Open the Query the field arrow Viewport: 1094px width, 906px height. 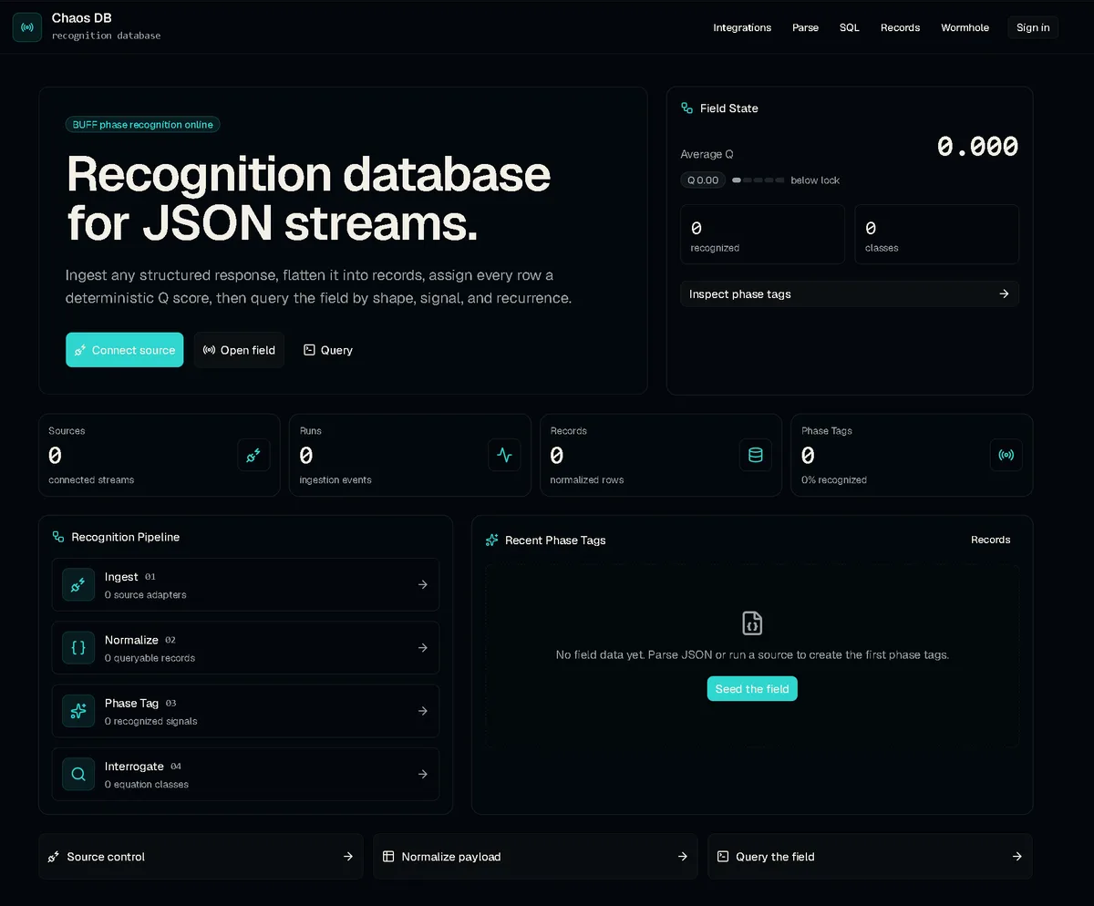pos(1017,857)
